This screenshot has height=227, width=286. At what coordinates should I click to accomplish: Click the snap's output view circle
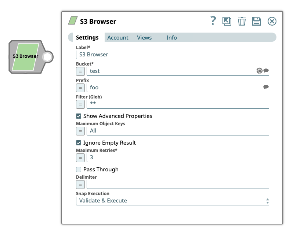48,57
